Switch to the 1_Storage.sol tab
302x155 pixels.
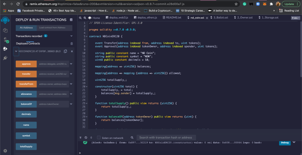tap(268, 18)
